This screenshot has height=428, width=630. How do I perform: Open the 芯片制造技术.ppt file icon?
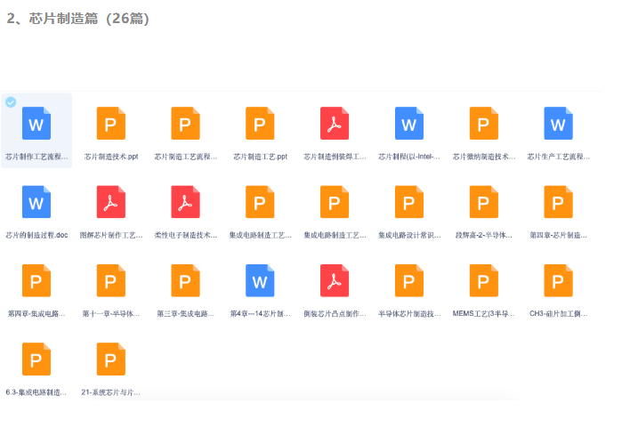(111, 124)
